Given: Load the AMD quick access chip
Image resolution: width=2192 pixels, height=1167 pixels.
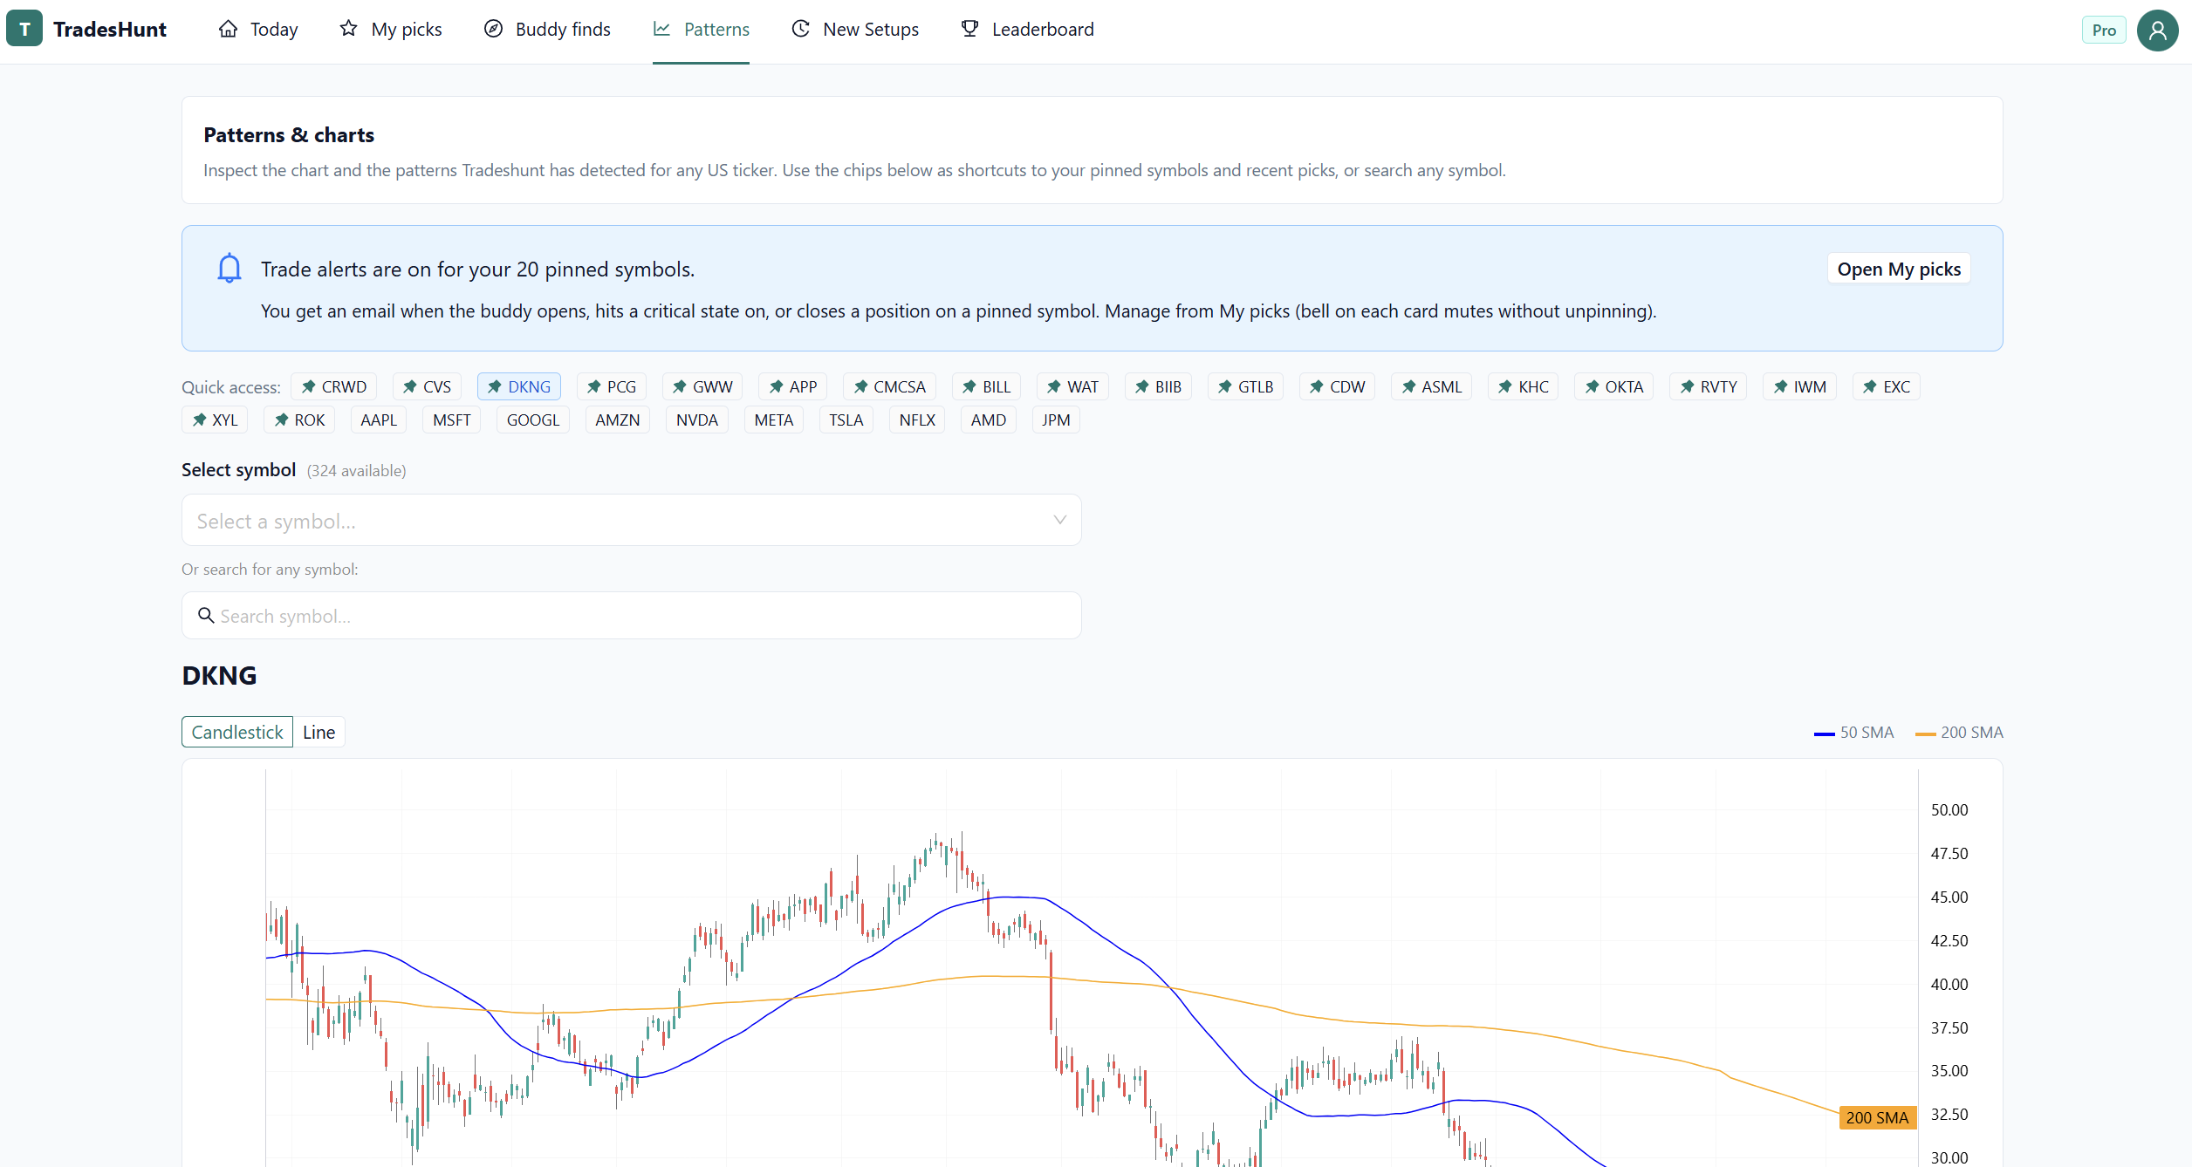Looking at the screenshot, I should [989, 420].
